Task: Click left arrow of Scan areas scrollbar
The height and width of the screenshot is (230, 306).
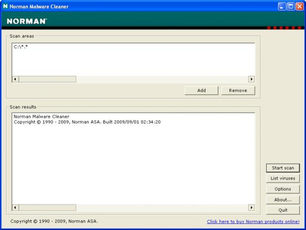Action: pyautogui.click(x=15, y=79)
